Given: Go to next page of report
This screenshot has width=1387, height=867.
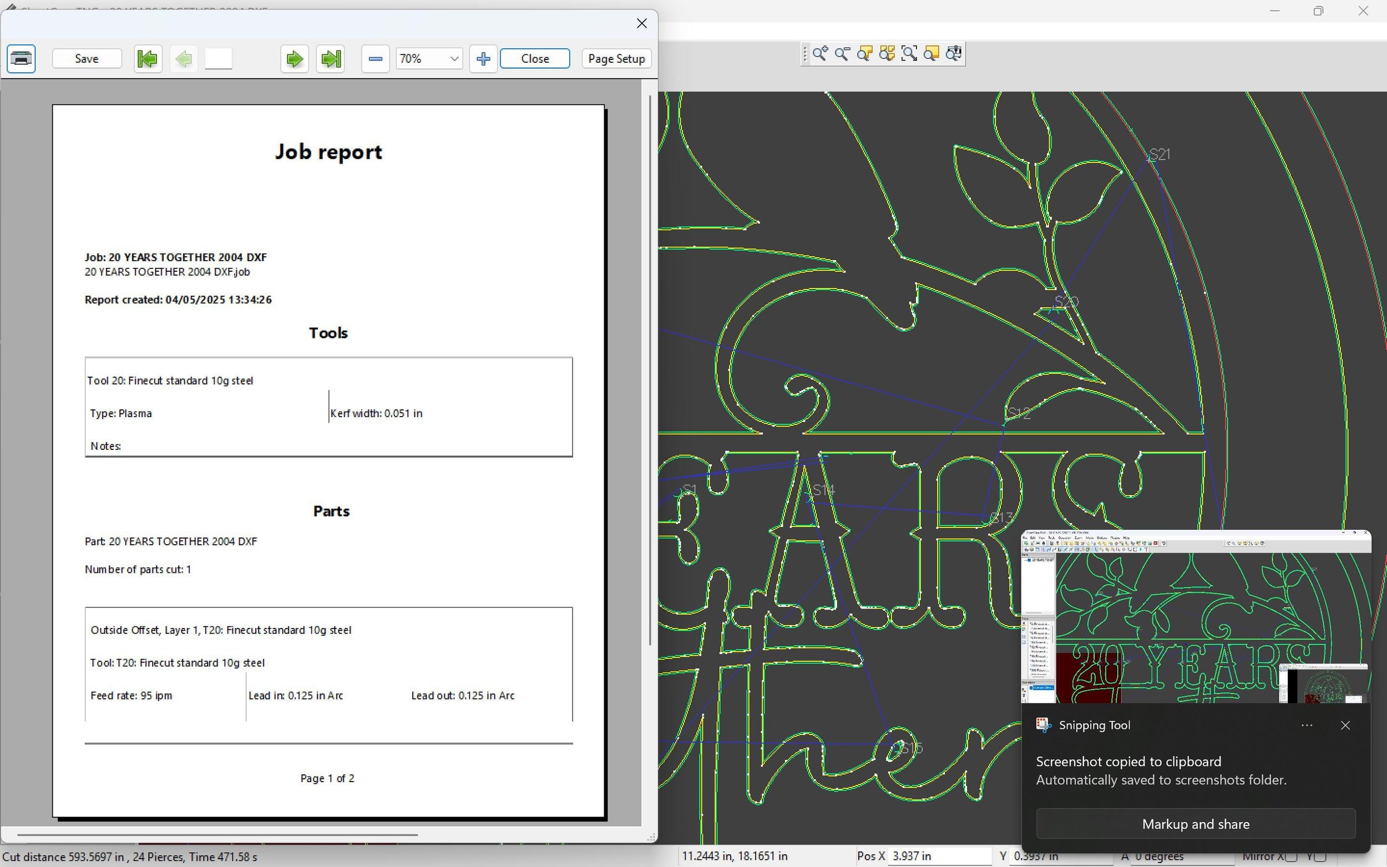Looking at the screenshot, I should pos(295,58).
